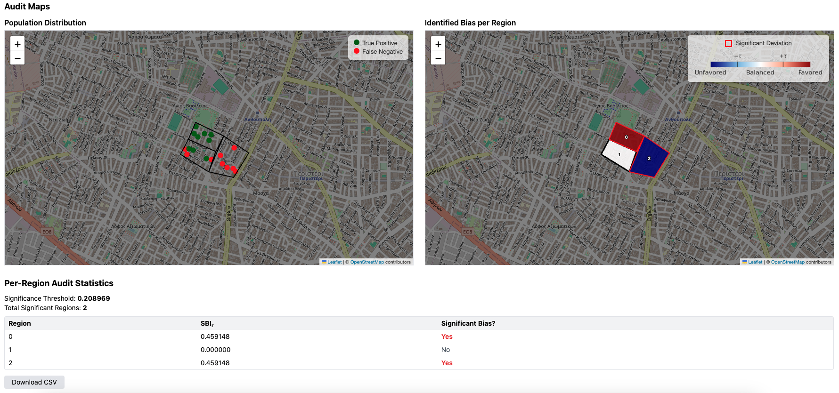Click the Unfavored legend label
The height and width of the screenshot is (393, 839).
[x=710, y=72]
